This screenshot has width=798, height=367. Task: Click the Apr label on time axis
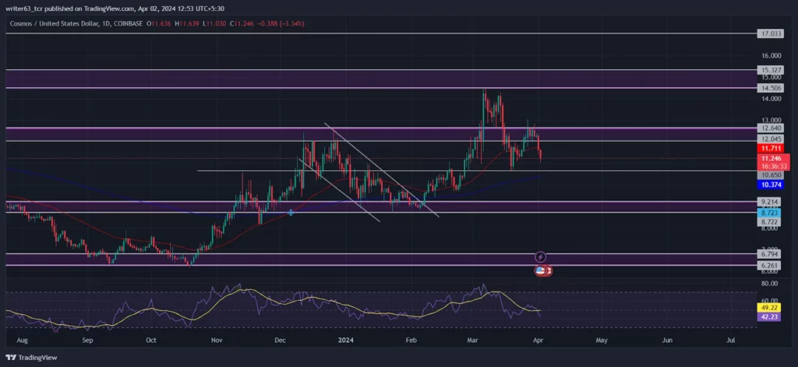538,340
